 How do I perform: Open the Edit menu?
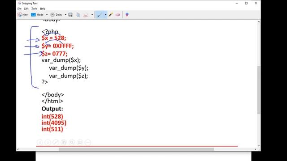[26, 8]
